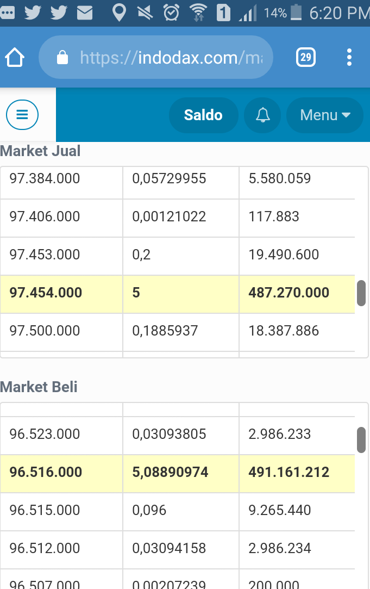Click the Market Jual list scrollbar

coord(361,293)
